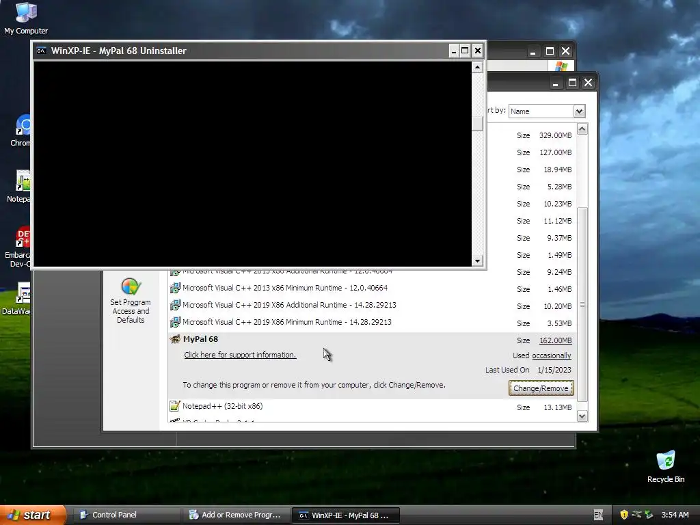700x525 pixels.
Task: Click the network connection tray icon
Action: point(636,515)
